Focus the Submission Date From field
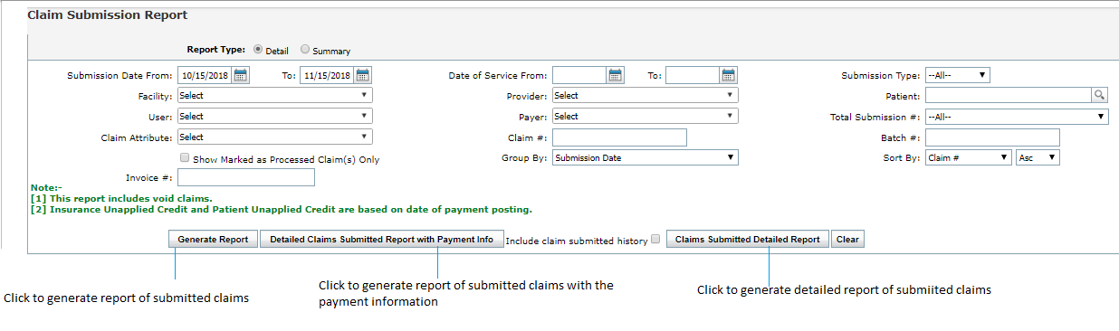This screenshot has width=1119, height=331. 205,75
